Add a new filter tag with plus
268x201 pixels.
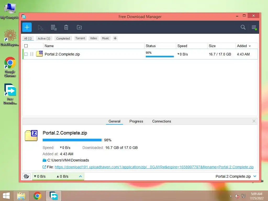click(x=115, y=38)
